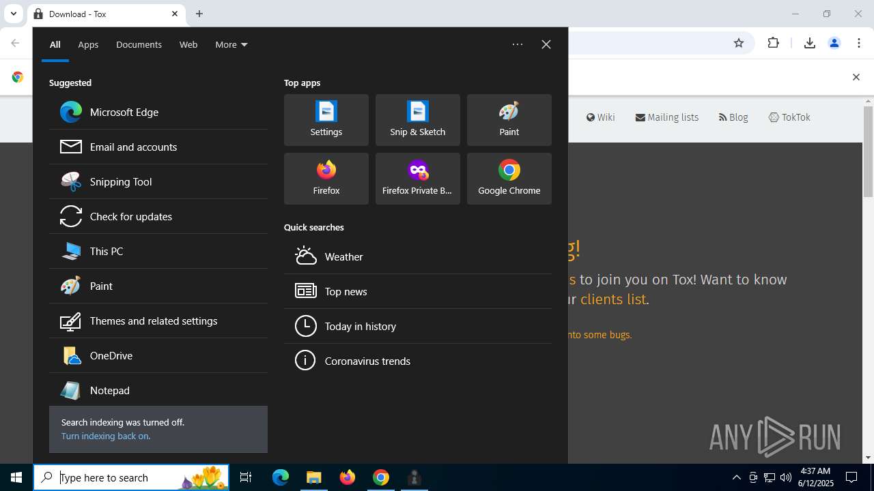This screenshot has height=491, width=874.
Task: Open Paint tile in Top apps
Action: click(x=509, y=120)
